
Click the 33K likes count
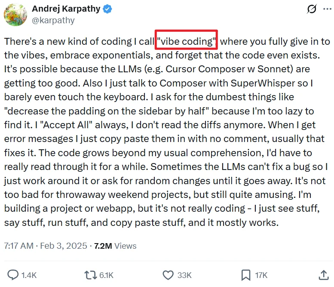185,275
